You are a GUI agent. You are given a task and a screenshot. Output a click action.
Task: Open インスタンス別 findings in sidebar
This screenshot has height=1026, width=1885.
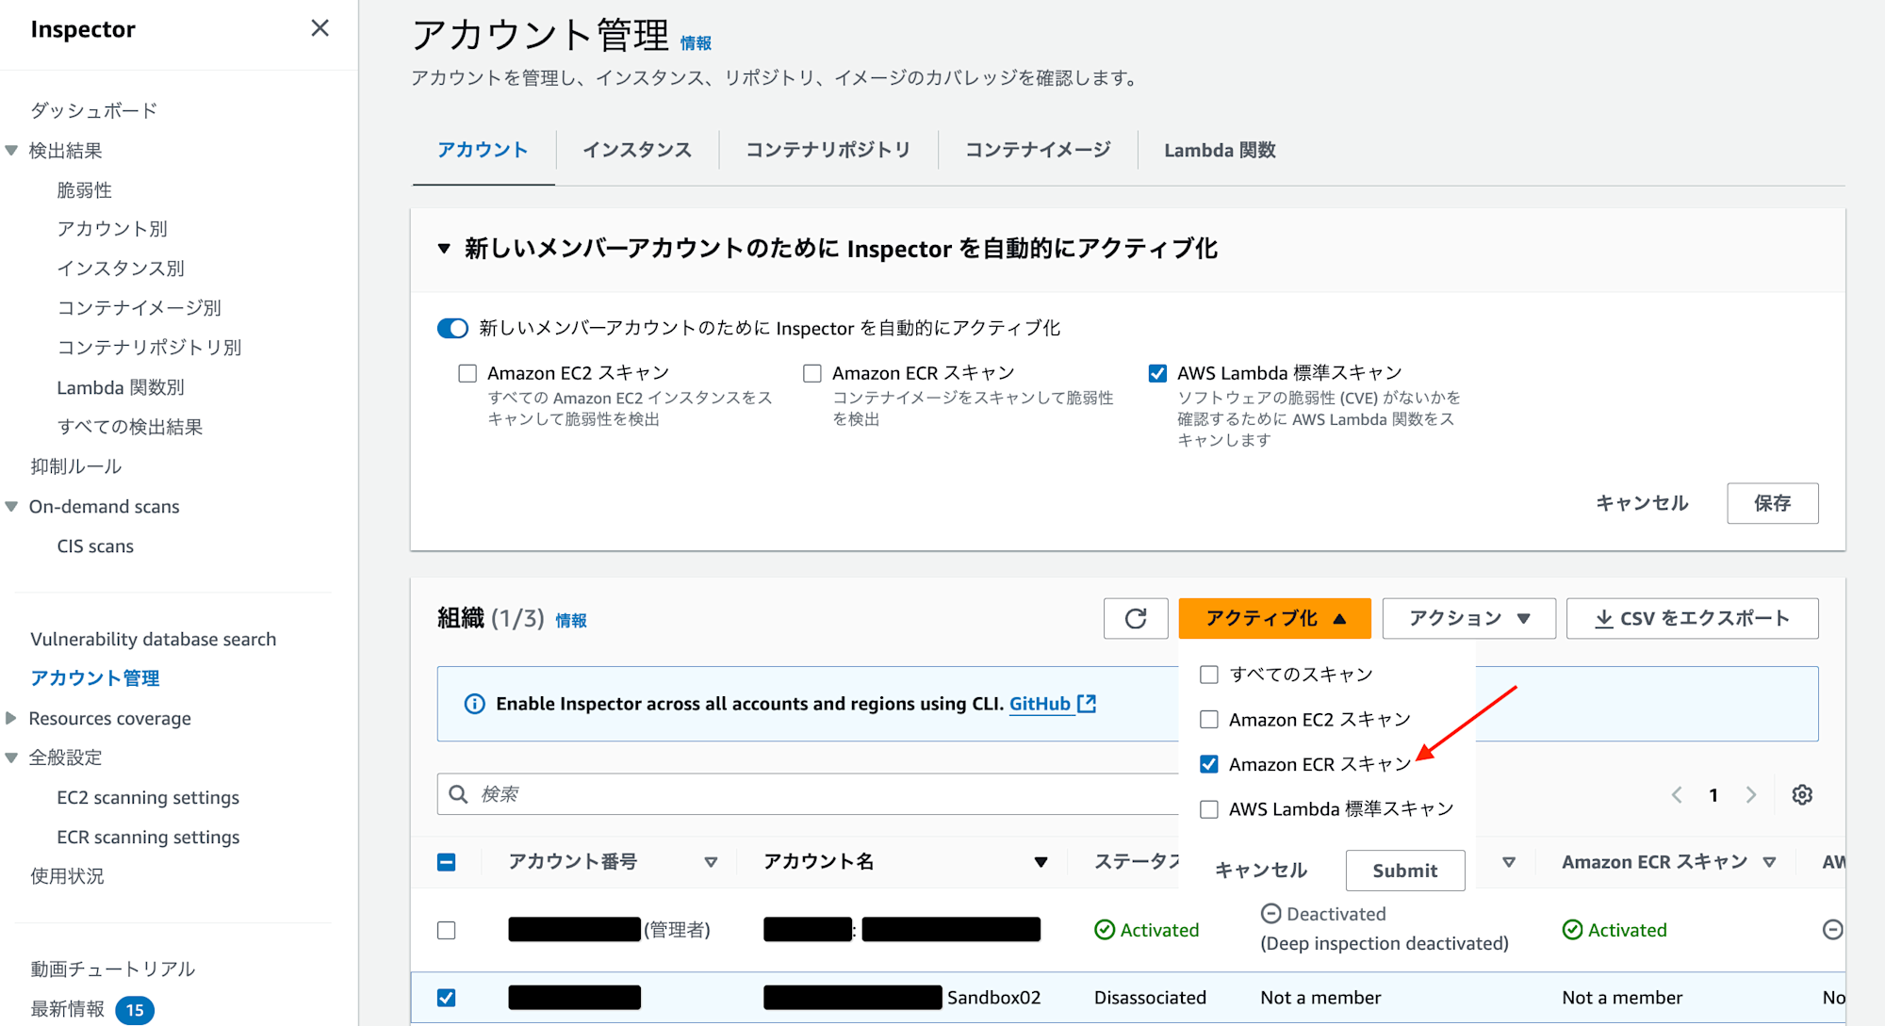tap(121, 269)
